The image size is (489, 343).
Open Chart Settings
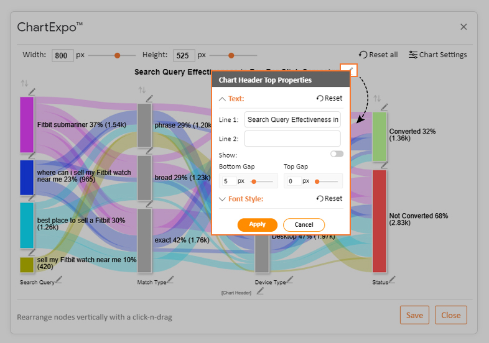437,55
